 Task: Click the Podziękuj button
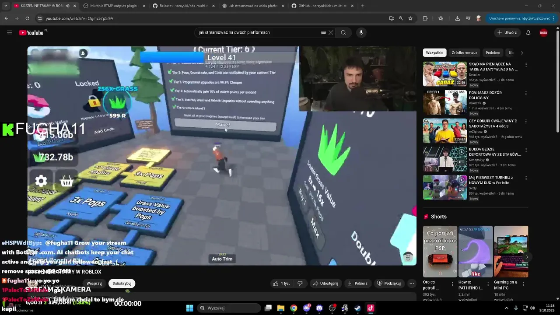[x=389, y=283]
